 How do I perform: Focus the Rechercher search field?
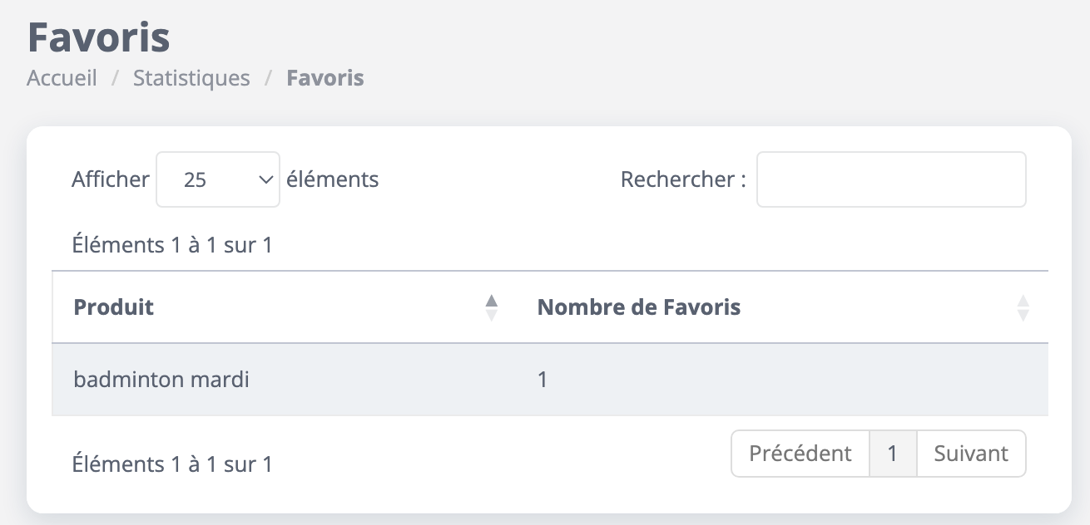click(x=890, y=179)
